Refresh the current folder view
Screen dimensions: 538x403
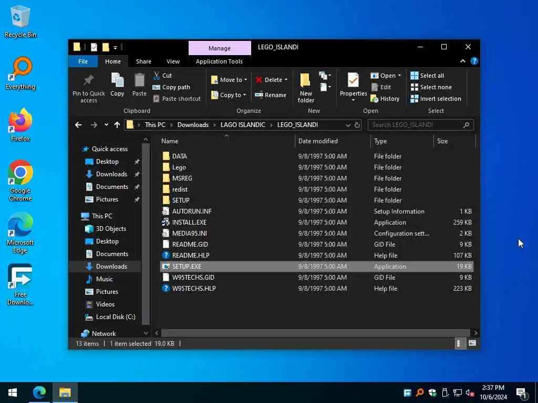click(x=357, y=125)
